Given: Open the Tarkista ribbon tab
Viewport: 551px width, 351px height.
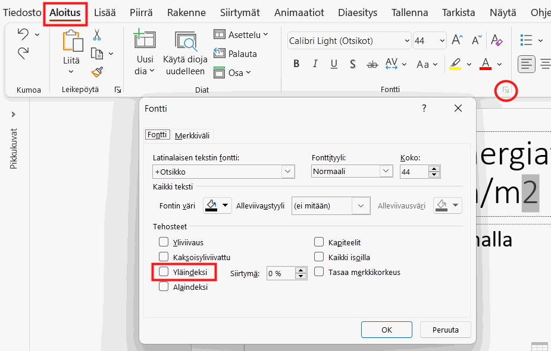Looking at the screenshot, I should [x=459, y=12].
